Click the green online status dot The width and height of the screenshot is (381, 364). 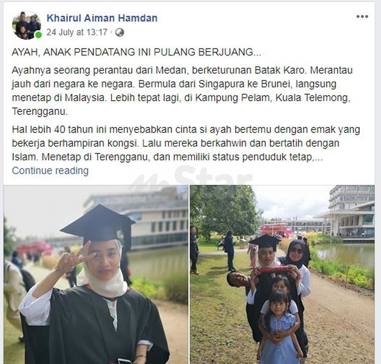(x=38, y=35)
